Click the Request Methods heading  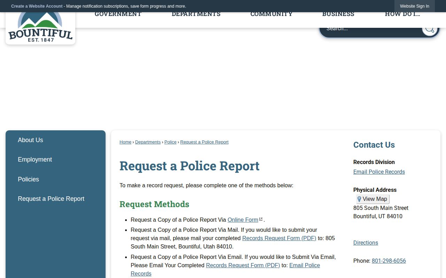coord(154,204)
